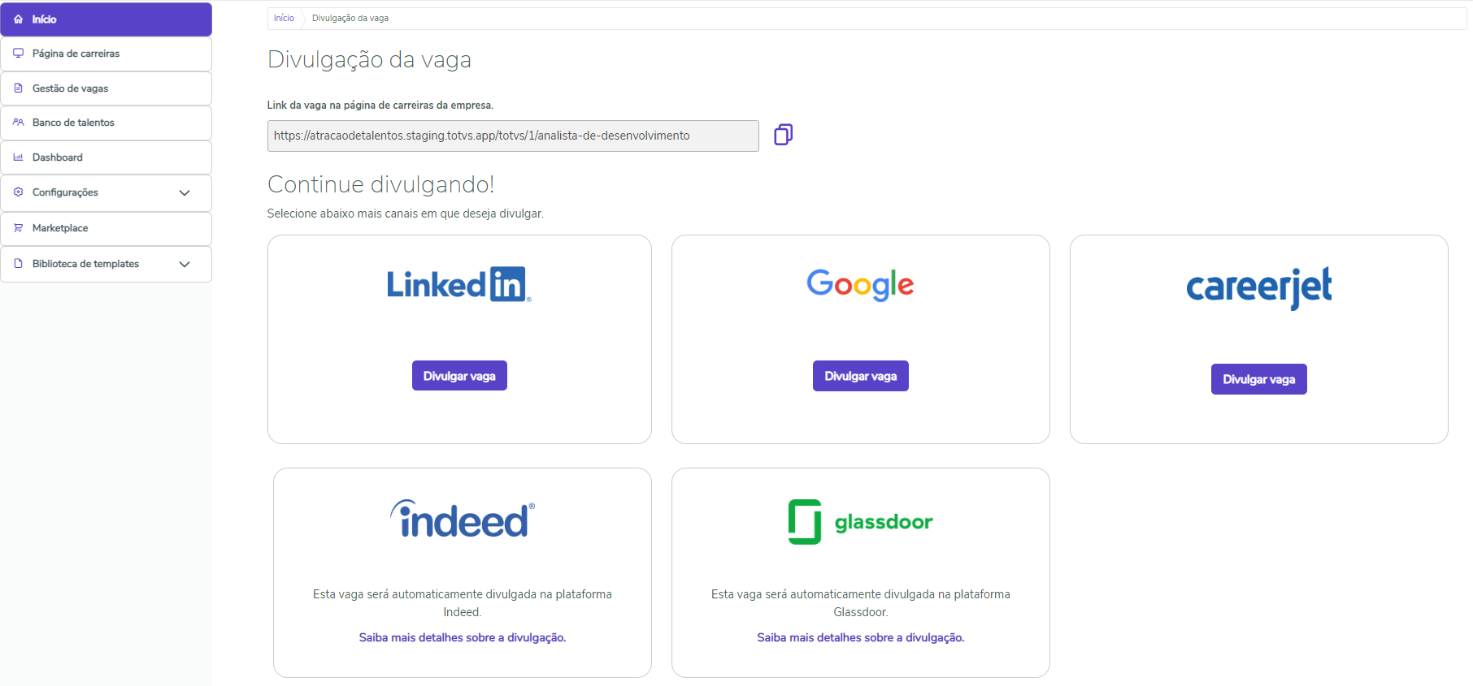1473x686 pixels.
Task: Click the file icon for Biblioteca de templates
Action: click(x=19, y=264)
